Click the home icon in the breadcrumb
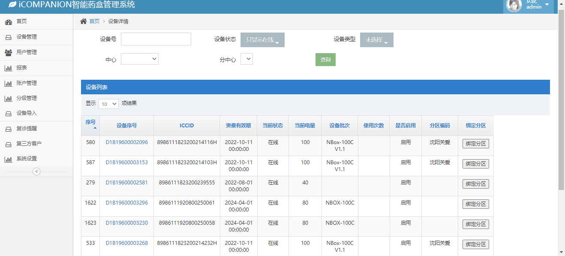Image resolution: width=565 pixels, height=256 pixels. (x=84, y=21)
